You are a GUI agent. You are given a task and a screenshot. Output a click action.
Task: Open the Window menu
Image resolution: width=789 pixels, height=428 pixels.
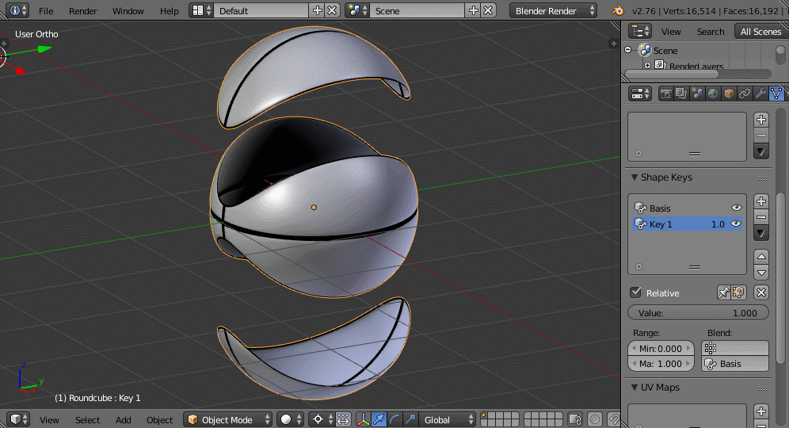click(128, 11)
